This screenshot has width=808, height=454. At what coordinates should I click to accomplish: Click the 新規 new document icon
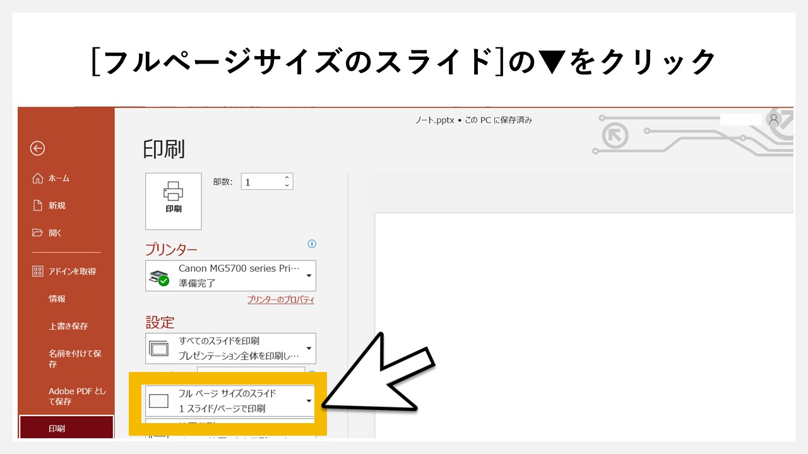tap(38, 205)
